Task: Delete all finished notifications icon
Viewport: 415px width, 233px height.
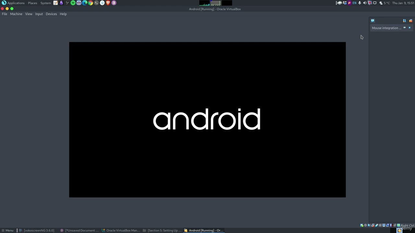Action: pos(410,20)
